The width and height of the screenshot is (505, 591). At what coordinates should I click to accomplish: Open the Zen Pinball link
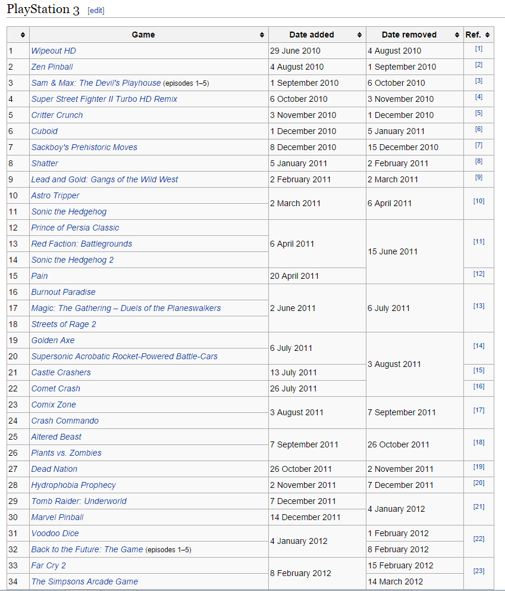click(x=52, y=67)
